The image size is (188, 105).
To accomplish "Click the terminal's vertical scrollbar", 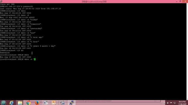I will coord(187,51).
